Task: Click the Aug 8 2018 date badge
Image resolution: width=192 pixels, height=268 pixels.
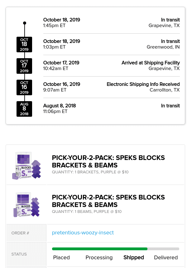Action: pos(24,109)
